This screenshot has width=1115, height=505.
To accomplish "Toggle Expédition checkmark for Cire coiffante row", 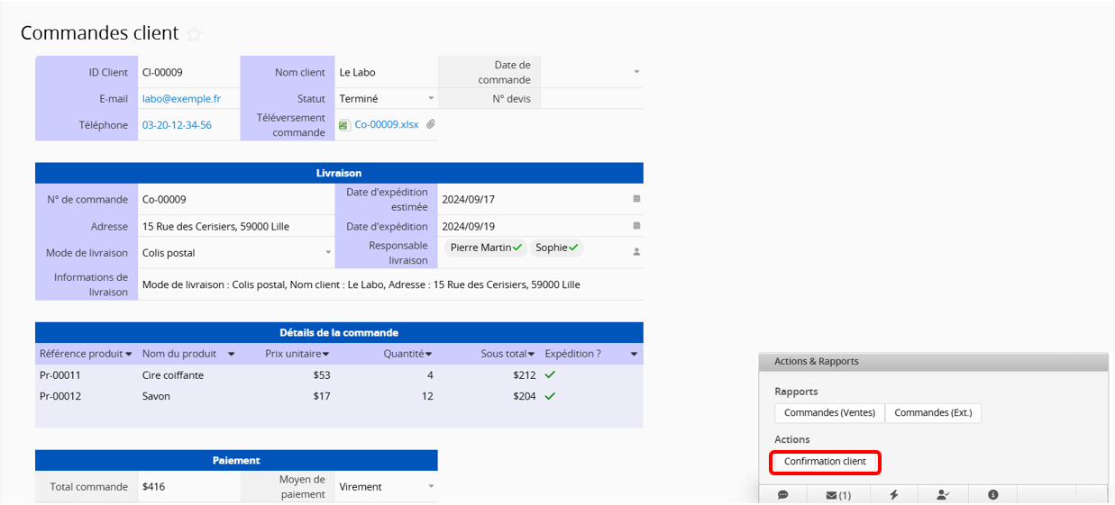I will click(550, 374).
